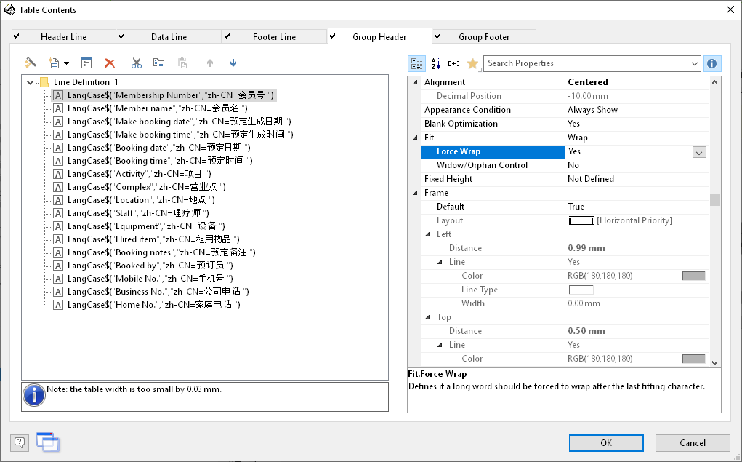Select the Hired item column entry
742x462 pixels.
pyautogui.click(x=153, y=239)
